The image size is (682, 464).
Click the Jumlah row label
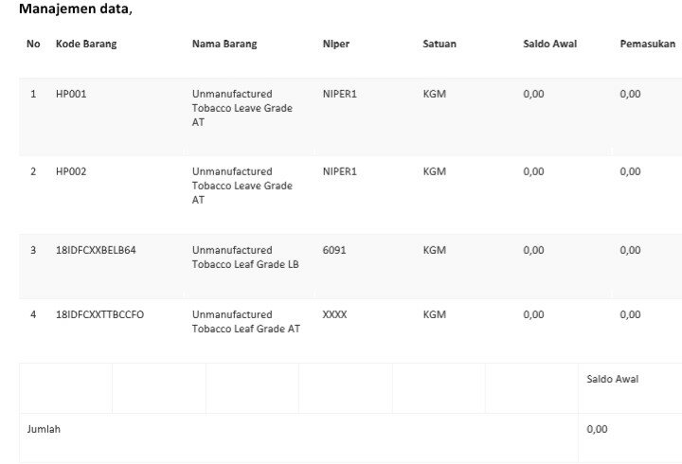(x=44, y=429)
